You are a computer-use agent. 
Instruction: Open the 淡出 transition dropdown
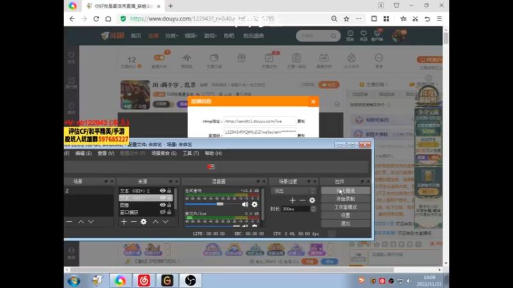294,191
